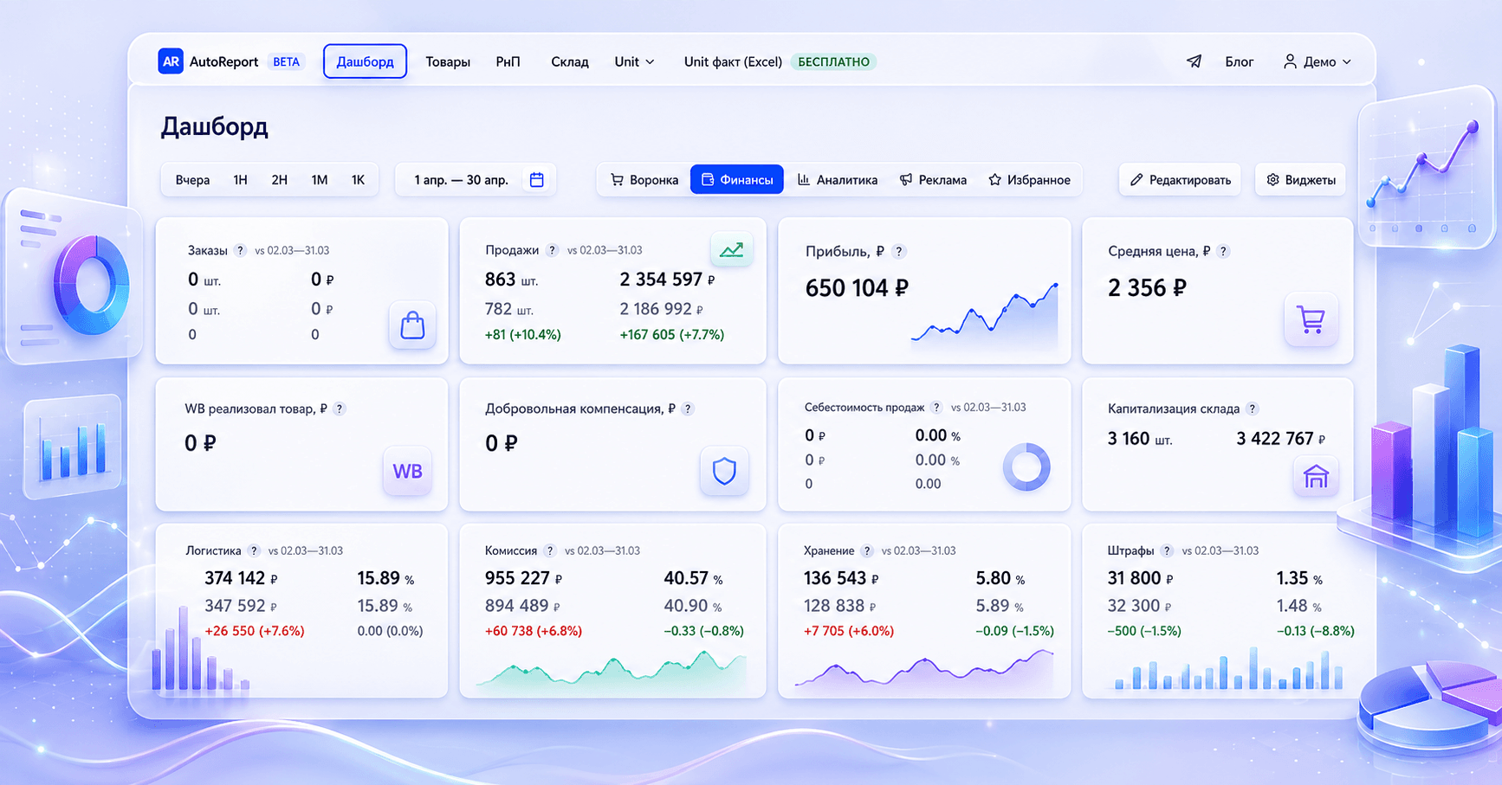Select the Вчера period toggle
Image resolution: width=1502 pixels, height=785 pixels.
[192, 180]
